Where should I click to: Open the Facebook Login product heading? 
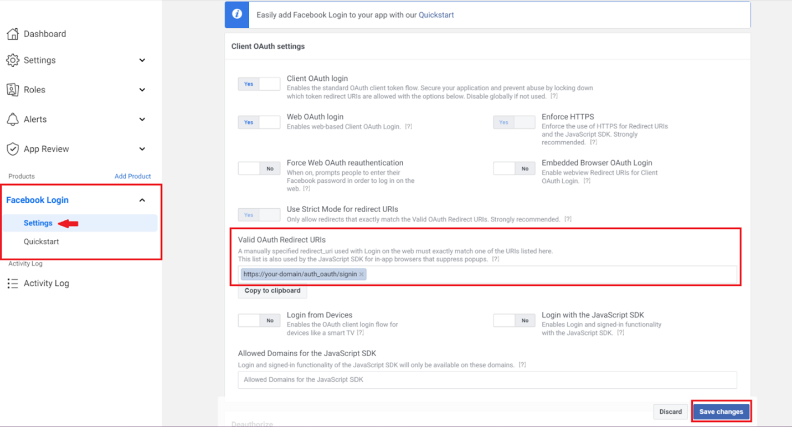[x=38, y=200]
